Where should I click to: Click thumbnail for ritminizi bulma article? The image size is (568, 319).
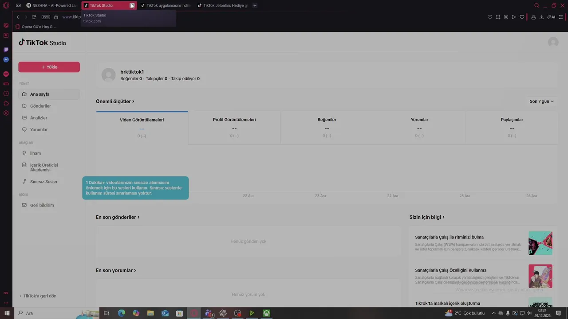[x=540, y=243]
